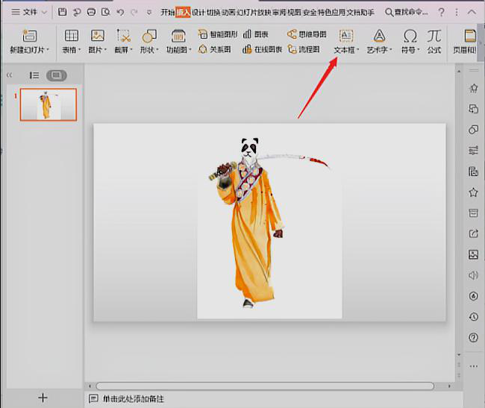This screenshot has height=408, width=485.
Task: Switch to outline view in slide panel
Action: pos(34,75)
